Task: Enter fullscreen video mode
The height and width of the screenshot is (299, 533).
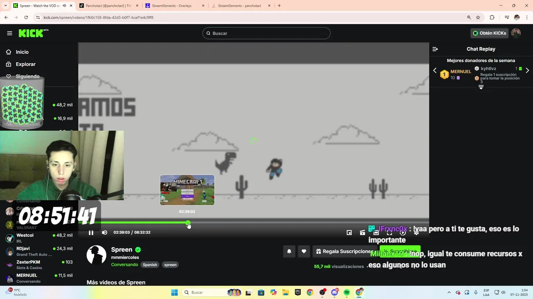Action: coord(389,233)
